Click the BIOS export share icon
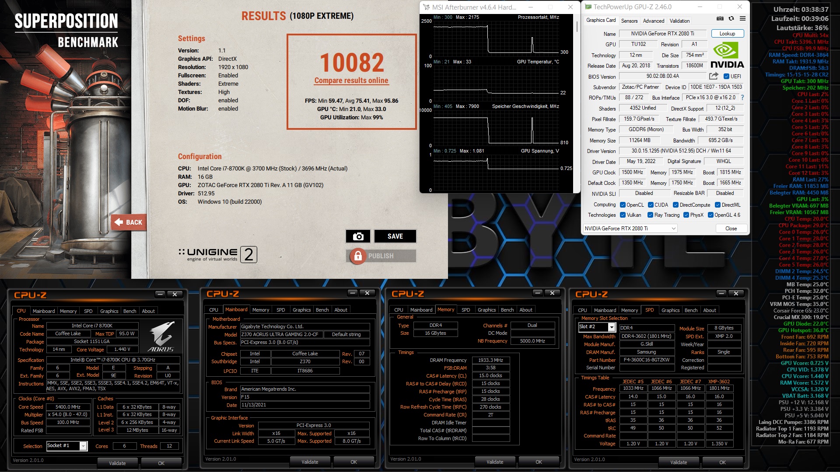Image resolution: width=840 pixels, height=472 pixels. point(714,76)
